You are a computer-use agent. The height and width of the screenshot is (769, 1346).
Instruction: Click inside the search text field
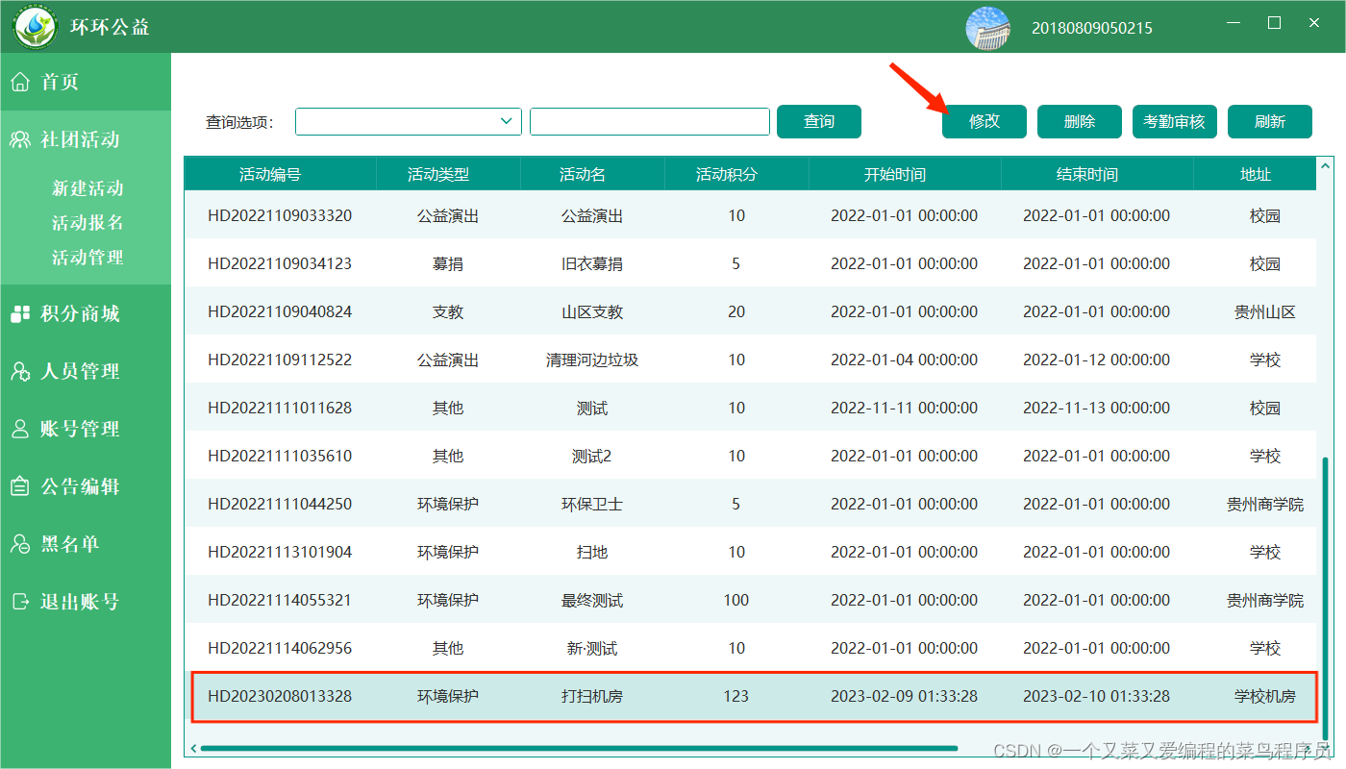click(649, 121)
